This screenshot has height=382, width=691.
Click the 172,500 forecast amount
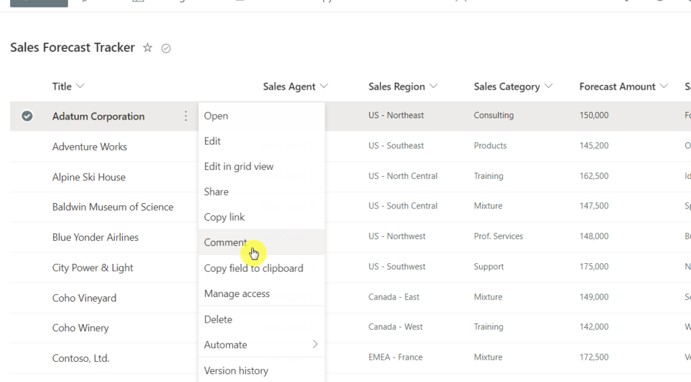tap(594, 357)
